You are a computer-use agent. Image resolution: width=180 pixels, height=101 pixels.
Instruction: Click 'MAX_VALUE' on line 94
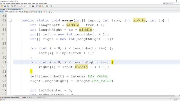[98, 76]
